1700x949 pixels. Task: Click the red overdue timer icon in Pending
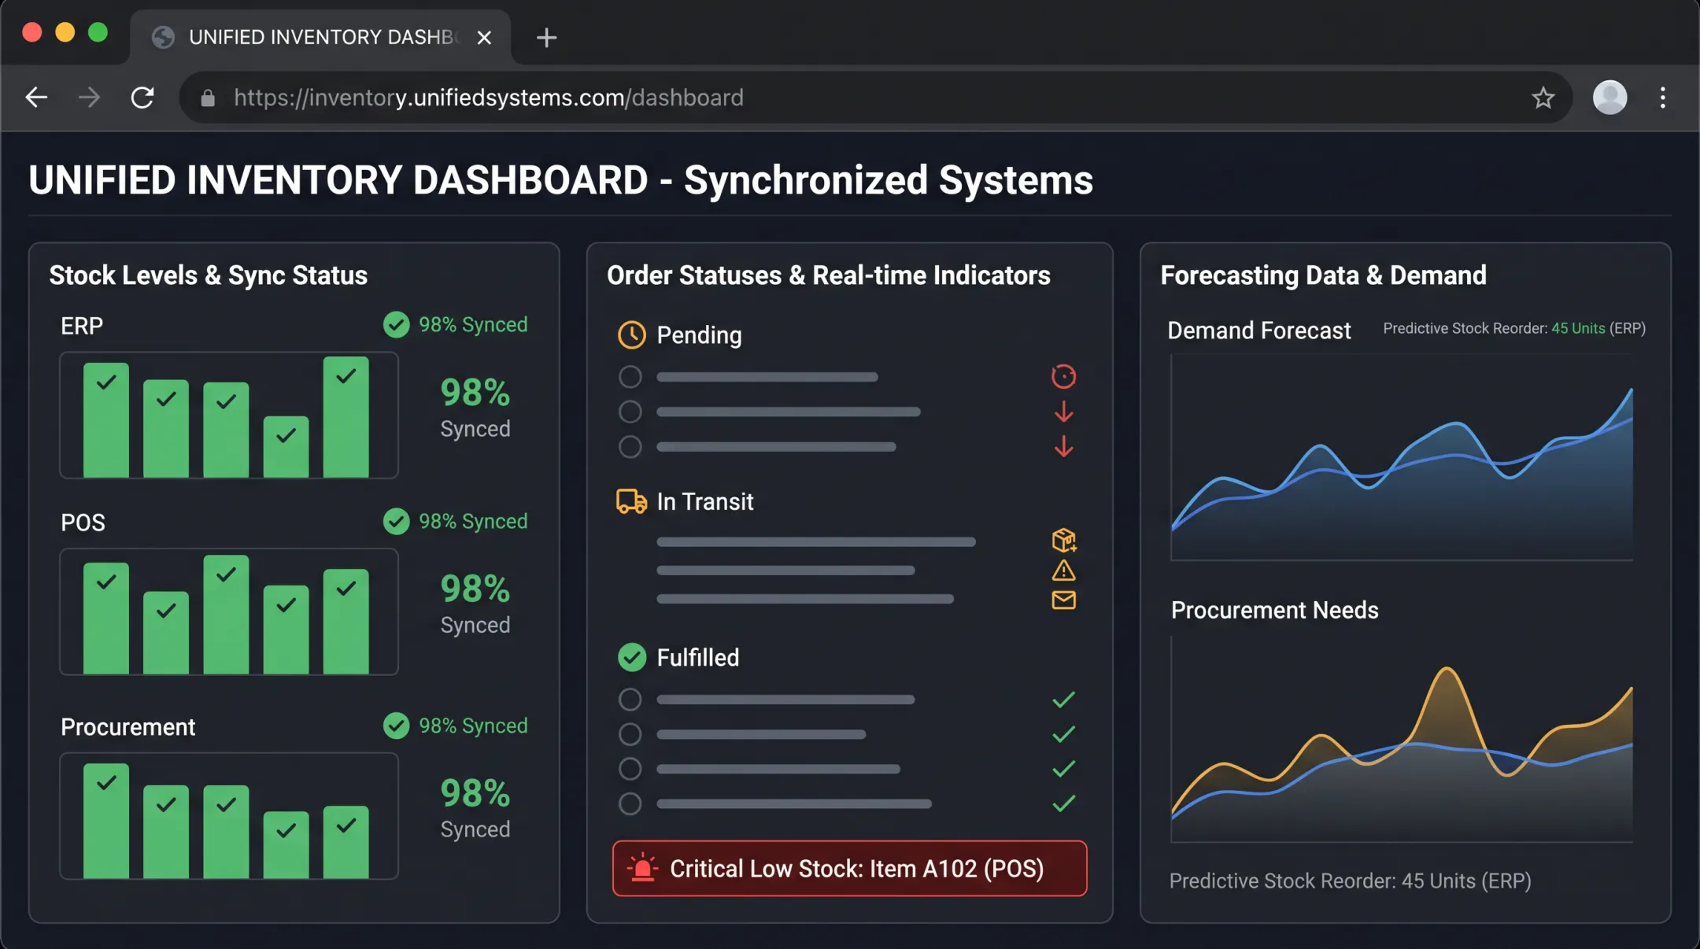(x=1063, y=377)
